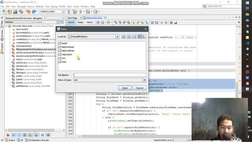252x142 pixels.
Task: Click the Save All toolbar icon
Action: point(21,11)
